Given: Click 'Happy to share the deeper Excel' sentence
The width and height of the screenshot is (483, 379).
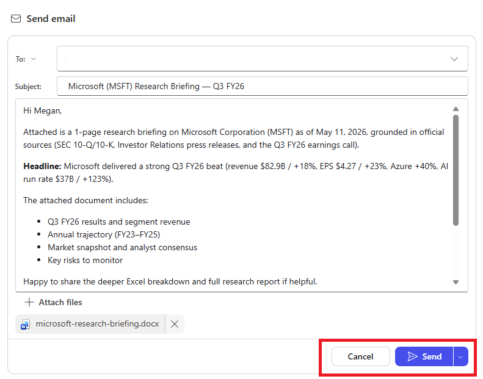Looking at the screenshot, I should click(x=170, y=282).
